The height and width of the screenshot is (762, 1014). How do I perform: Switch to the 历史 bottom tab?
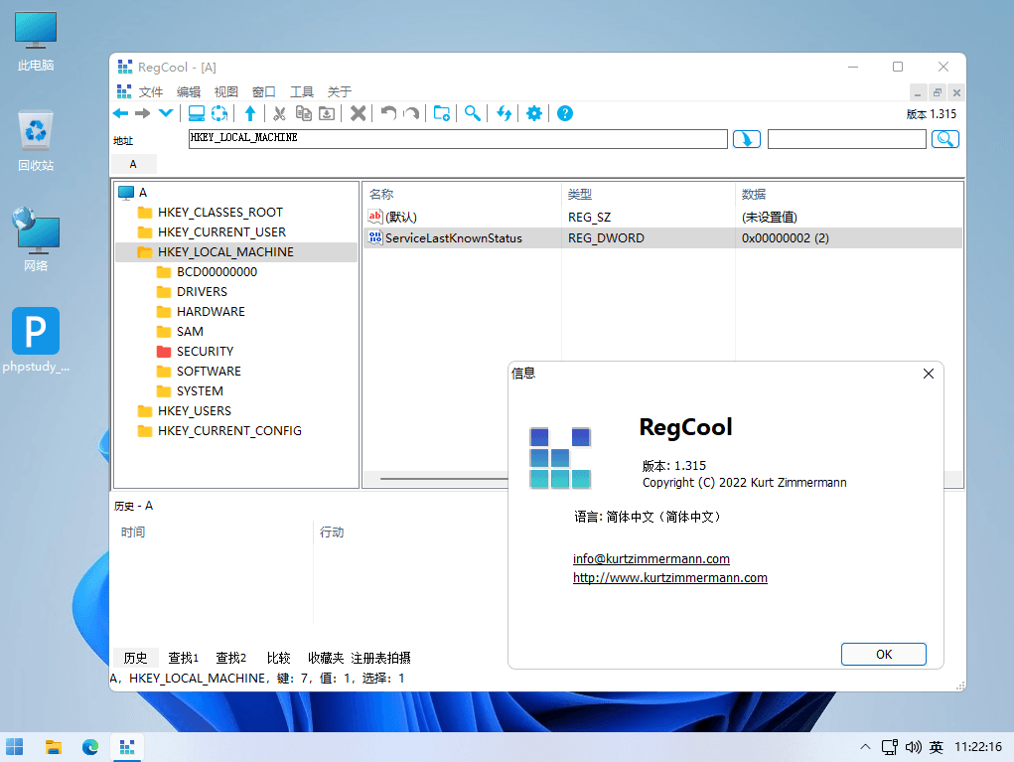pos(136,658)
